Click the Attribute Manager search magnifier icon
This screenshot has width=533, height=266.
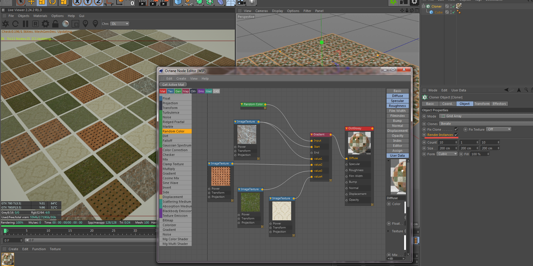526,90
